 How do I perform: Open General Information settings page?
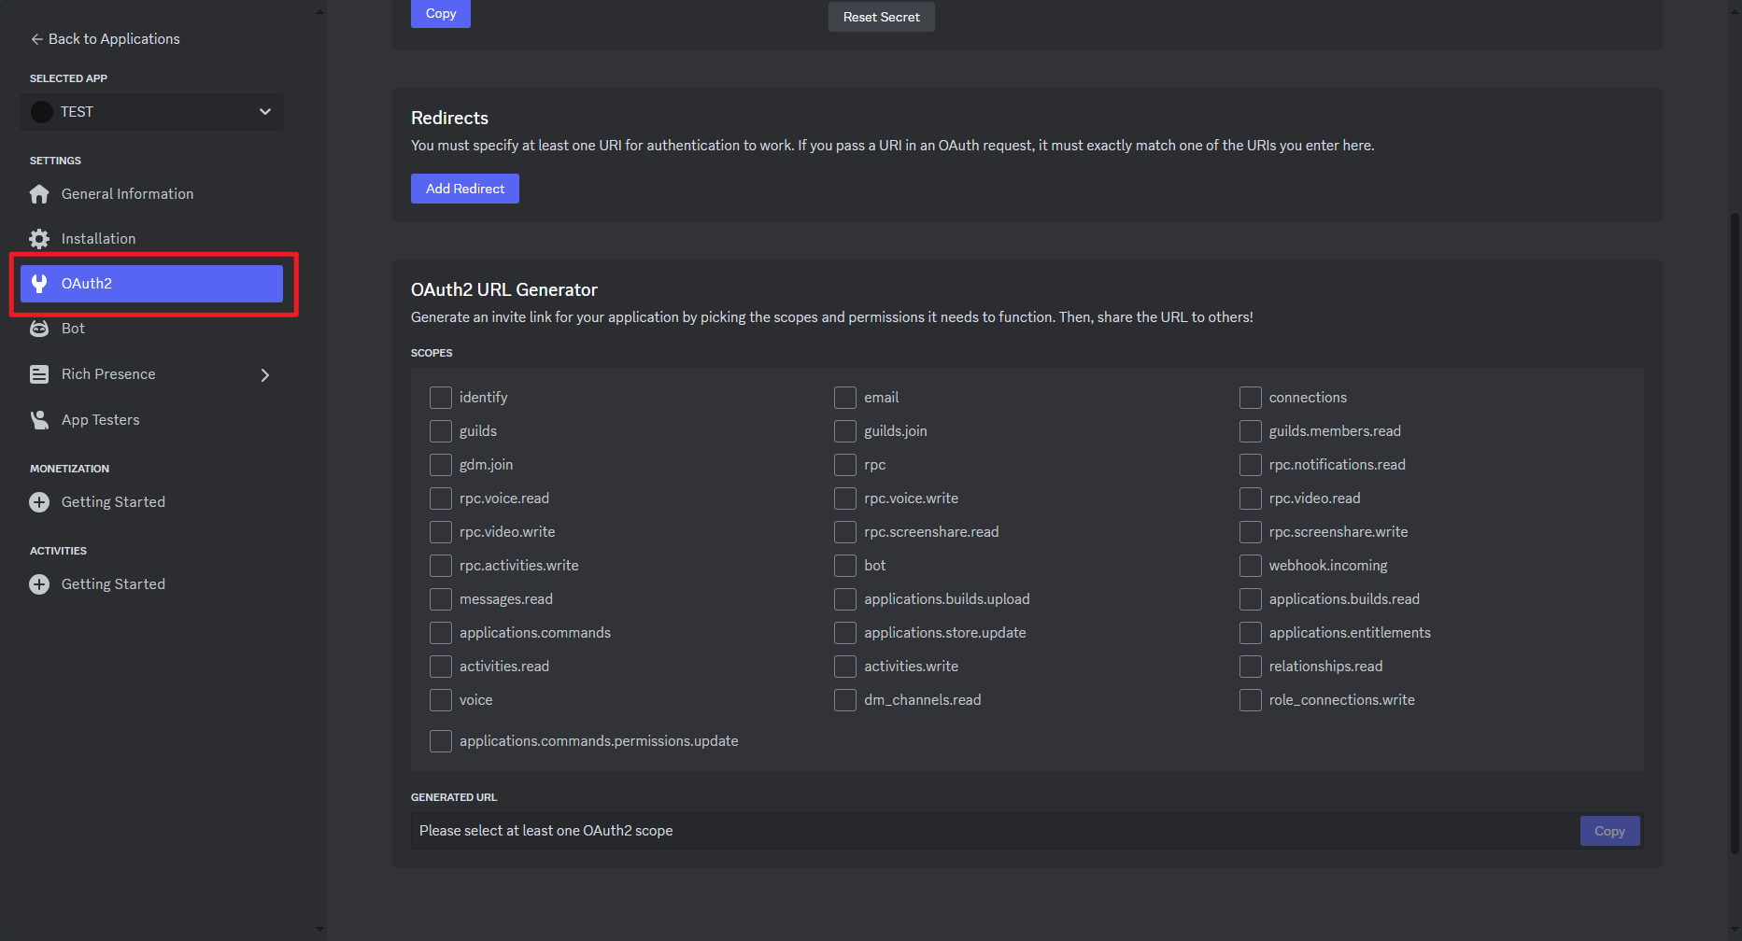[151, 194]
